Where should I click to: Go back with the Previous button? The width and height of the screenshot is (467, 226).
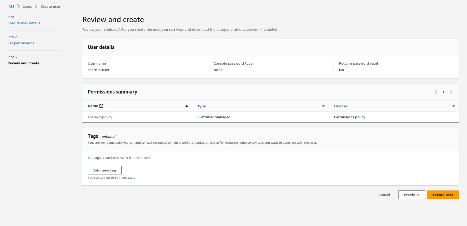411,195
